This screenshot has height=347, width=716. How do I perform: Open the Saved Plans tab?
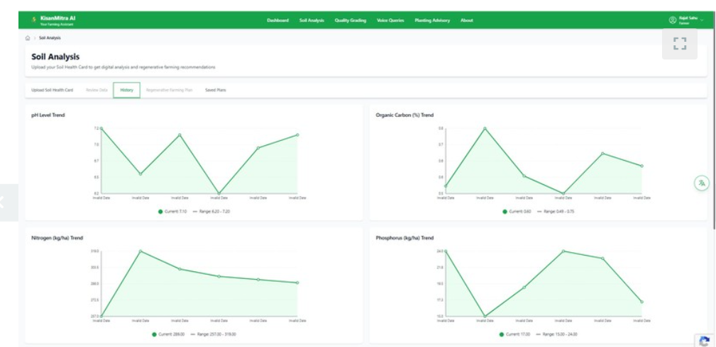[216, 90]
